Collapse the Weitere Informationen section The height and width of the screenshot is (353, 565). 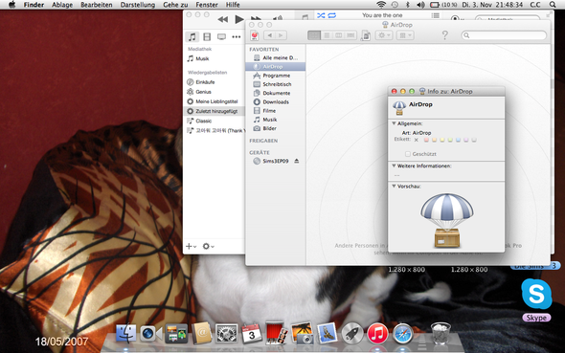[x=395, y=165]
